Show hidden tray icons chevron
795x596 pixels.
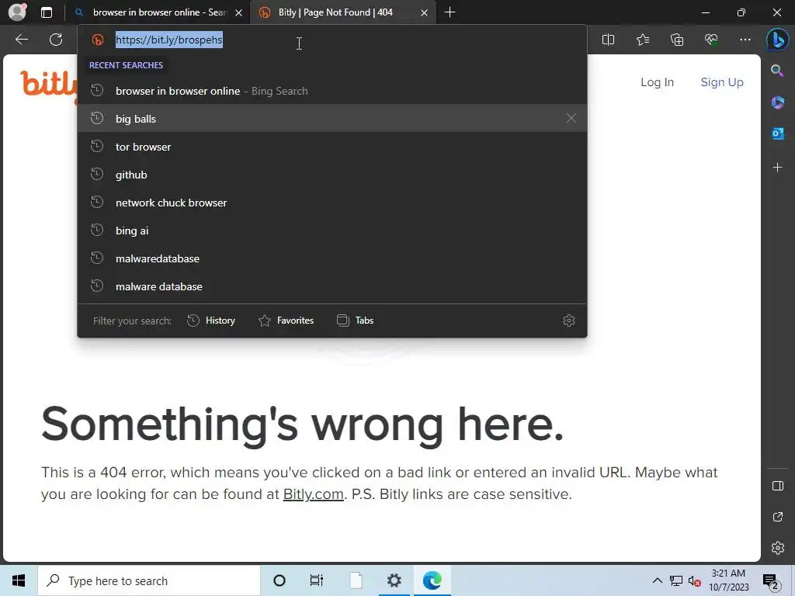pos(657,580)
